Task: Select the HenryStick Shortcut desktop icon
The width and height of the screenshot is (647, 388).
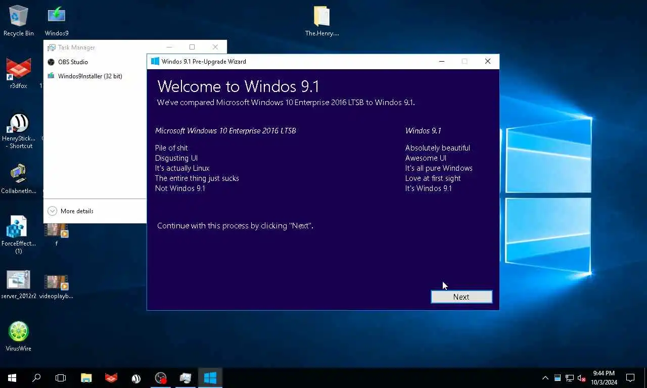Action: [19, 131]
